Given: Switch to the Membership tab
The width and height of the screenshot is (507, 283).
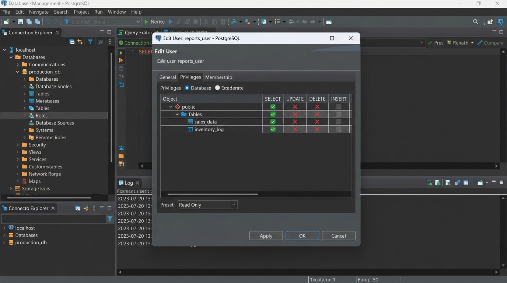Looking at the screenshot, I should coord(218,77).
